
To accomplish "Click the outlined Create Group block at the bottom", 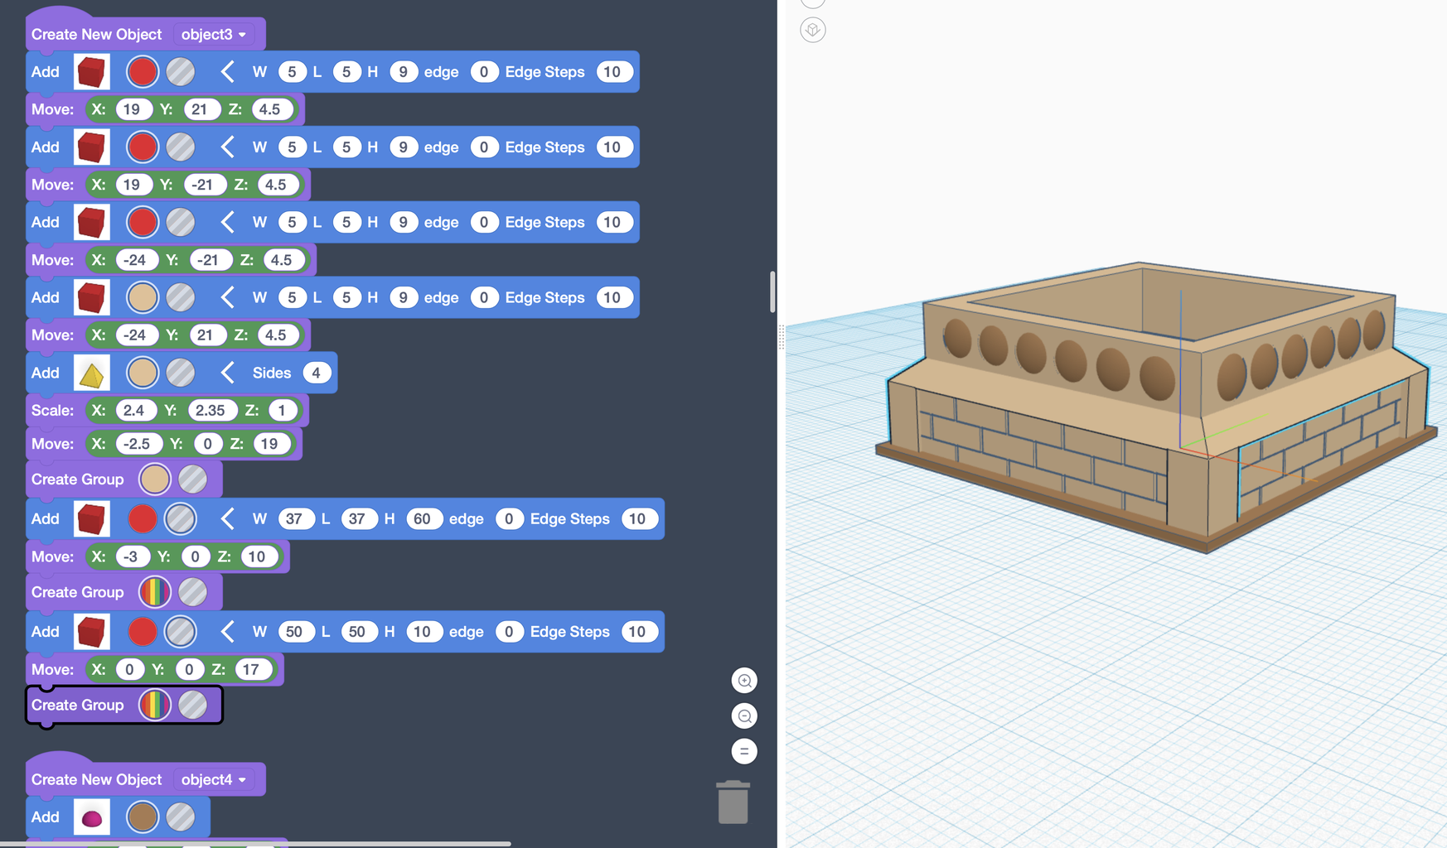I will [77, 705].
